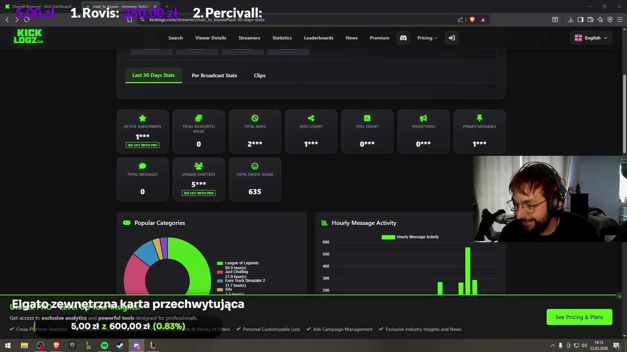
Task: Open the Search menu item
Action: (175, 38)
